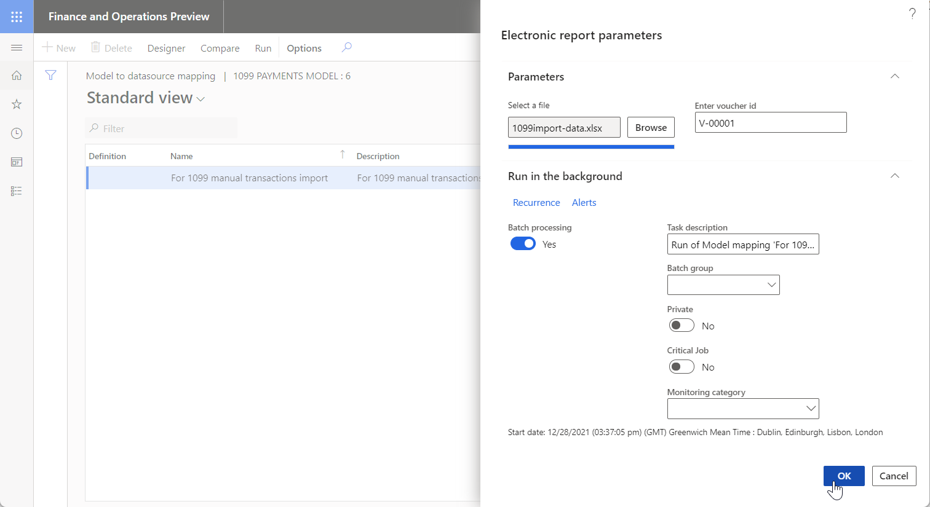Viewport: 930px width, 507px height.
Task: Open the filter funnel icon
Action: [50, 75]
